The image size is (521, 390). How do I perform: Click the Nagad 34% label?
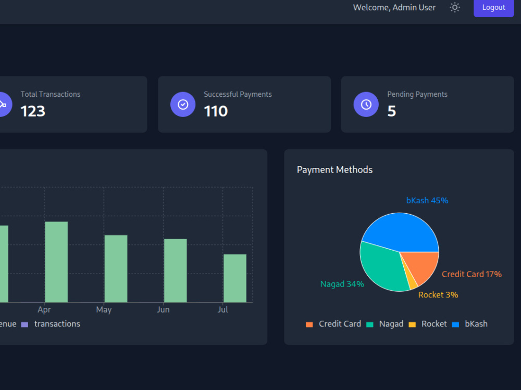(x=342, y=284)
